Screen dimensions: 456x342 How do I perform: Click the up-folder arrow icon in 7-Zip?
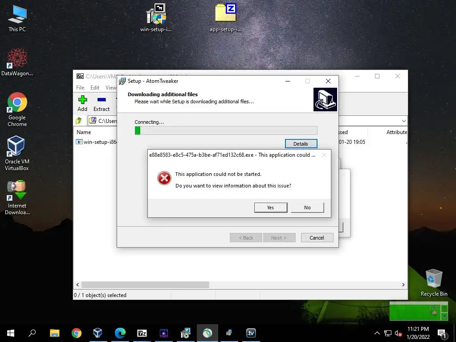pyautogui.click(x=79, y=120)
